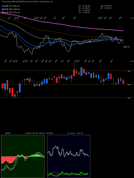134x178 pixels.
Task: Click the 'MACD:' panel heading
Action: click(8, 133)
